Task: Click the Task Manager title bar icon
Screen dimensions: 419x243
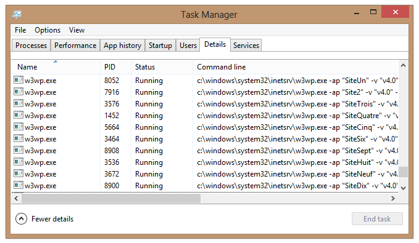Action: [17, 14]
